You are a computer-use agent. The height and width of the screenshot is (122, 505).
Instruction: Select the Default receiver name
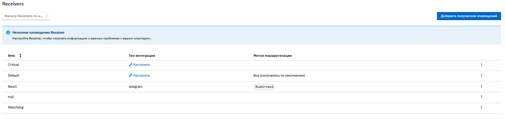[x=14, y=75]
